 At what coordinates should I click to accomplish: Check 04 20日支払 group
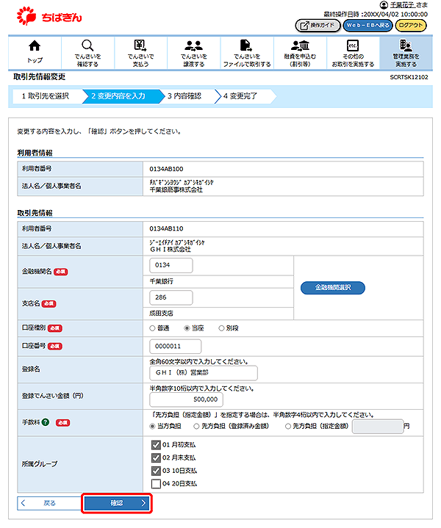tap(156, 484)
